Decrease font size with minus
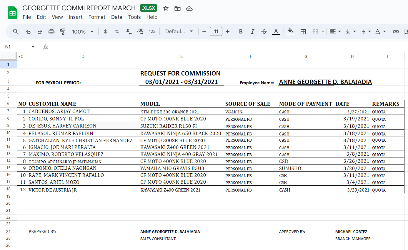Screen dimensions: 408x250 [x=204, y=31]
